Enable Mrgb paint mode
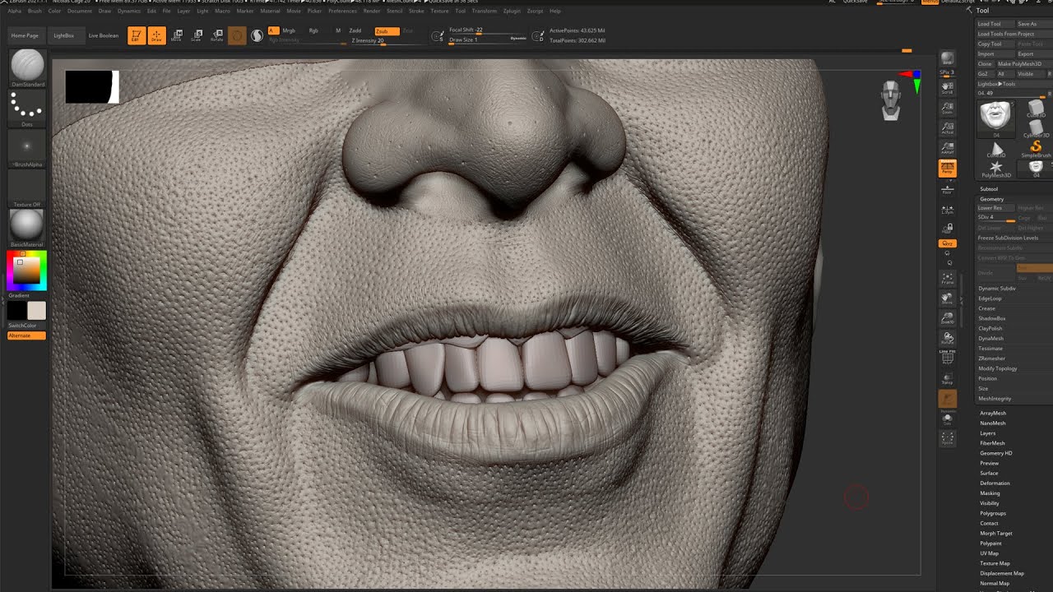This screenshot has width=1053, height=592. point(289,30)
